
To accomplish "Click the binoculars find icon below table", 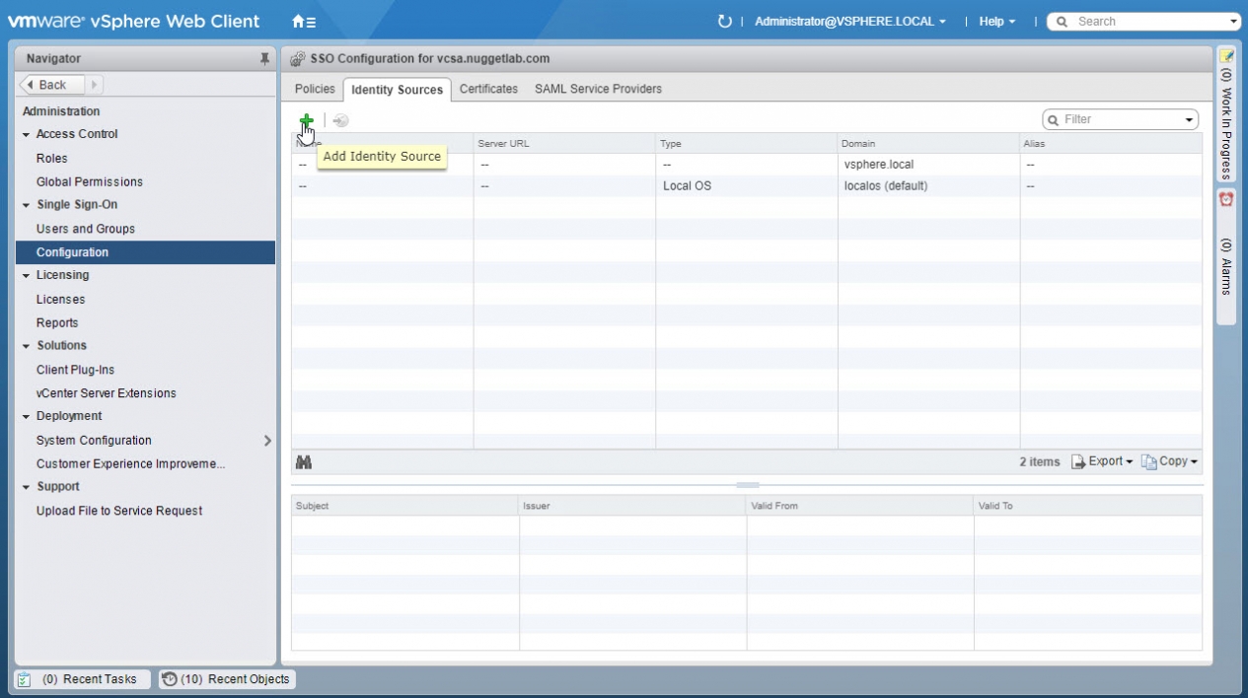I will (304, 462).
